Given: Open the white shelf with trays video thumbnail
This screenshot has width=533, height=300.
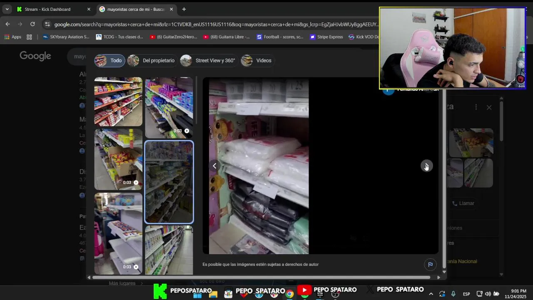Looking at the screenshot, I should point(118,233).
